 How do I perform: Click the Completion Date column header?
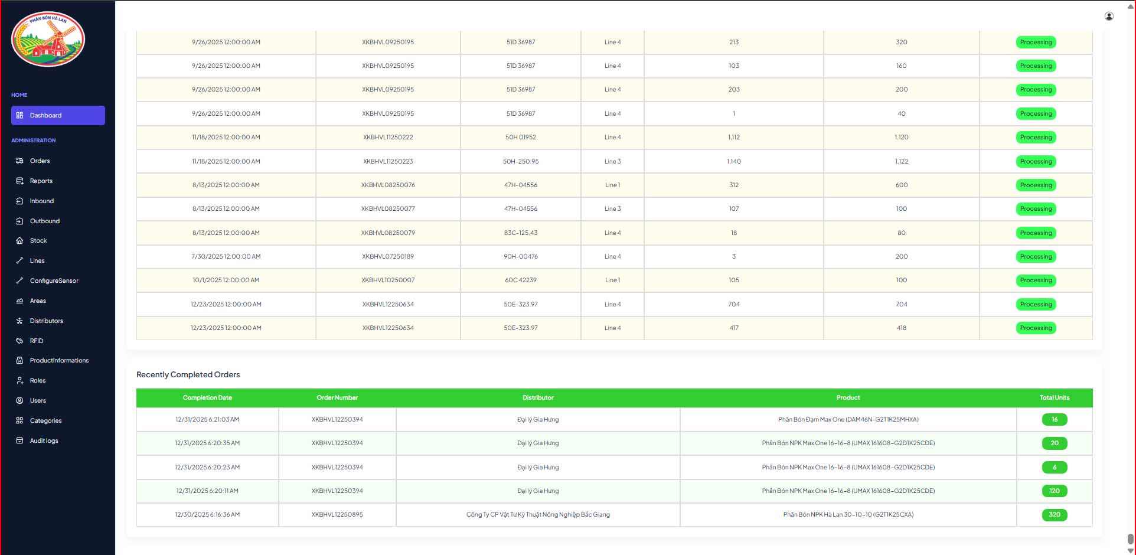207,398
